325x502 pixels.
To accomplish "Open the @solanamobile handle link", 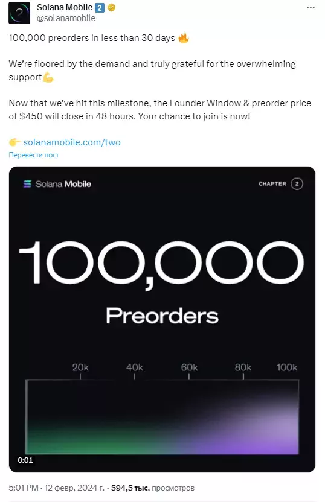I will [66, 18].
